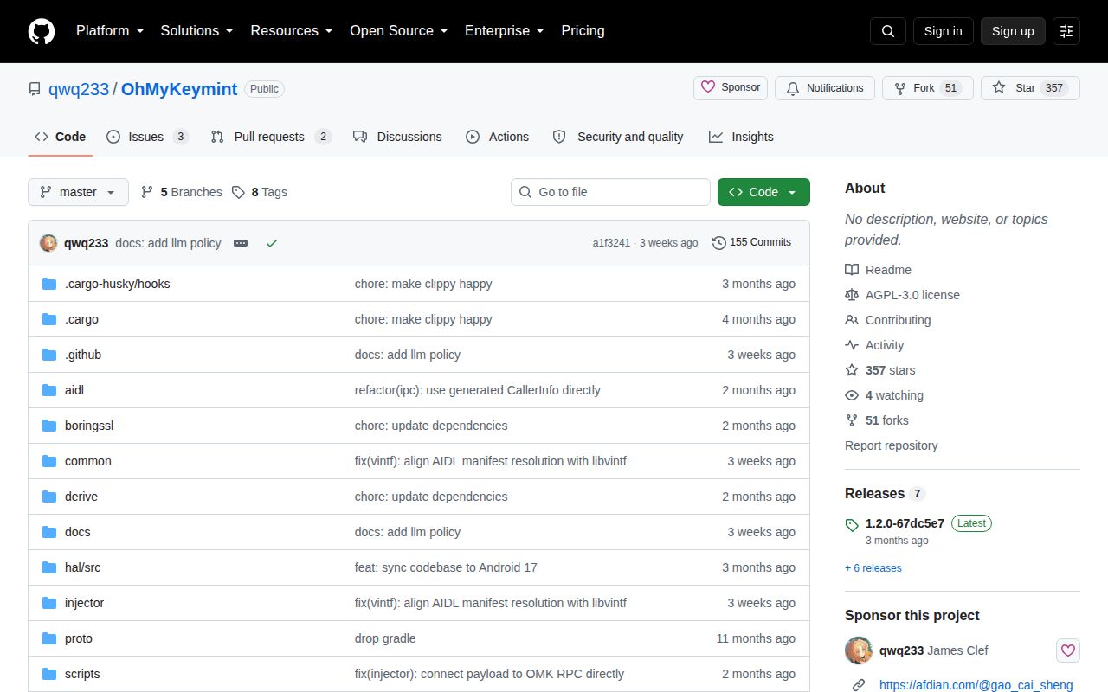Open release 1.2.0-67dc5e7

coord(905,523)
